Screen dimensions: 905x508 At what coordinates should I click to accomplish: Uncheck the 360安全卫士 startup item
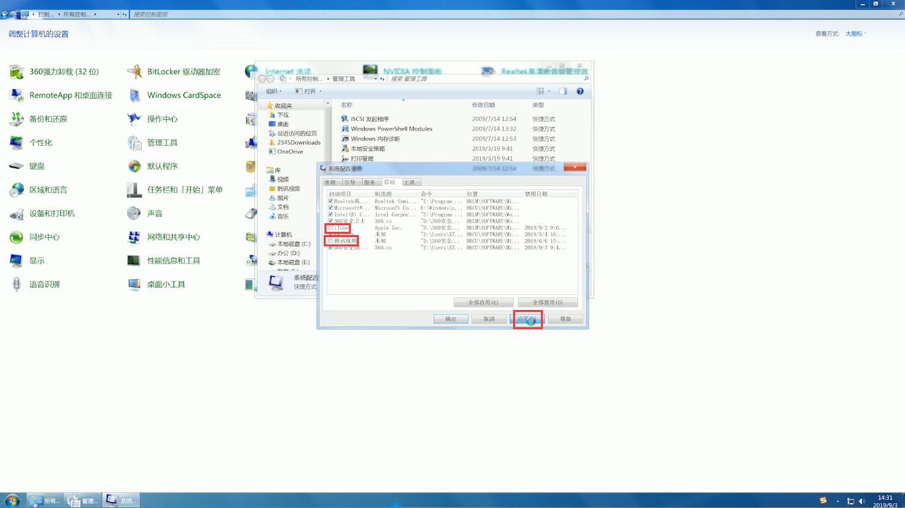point(330,221)
